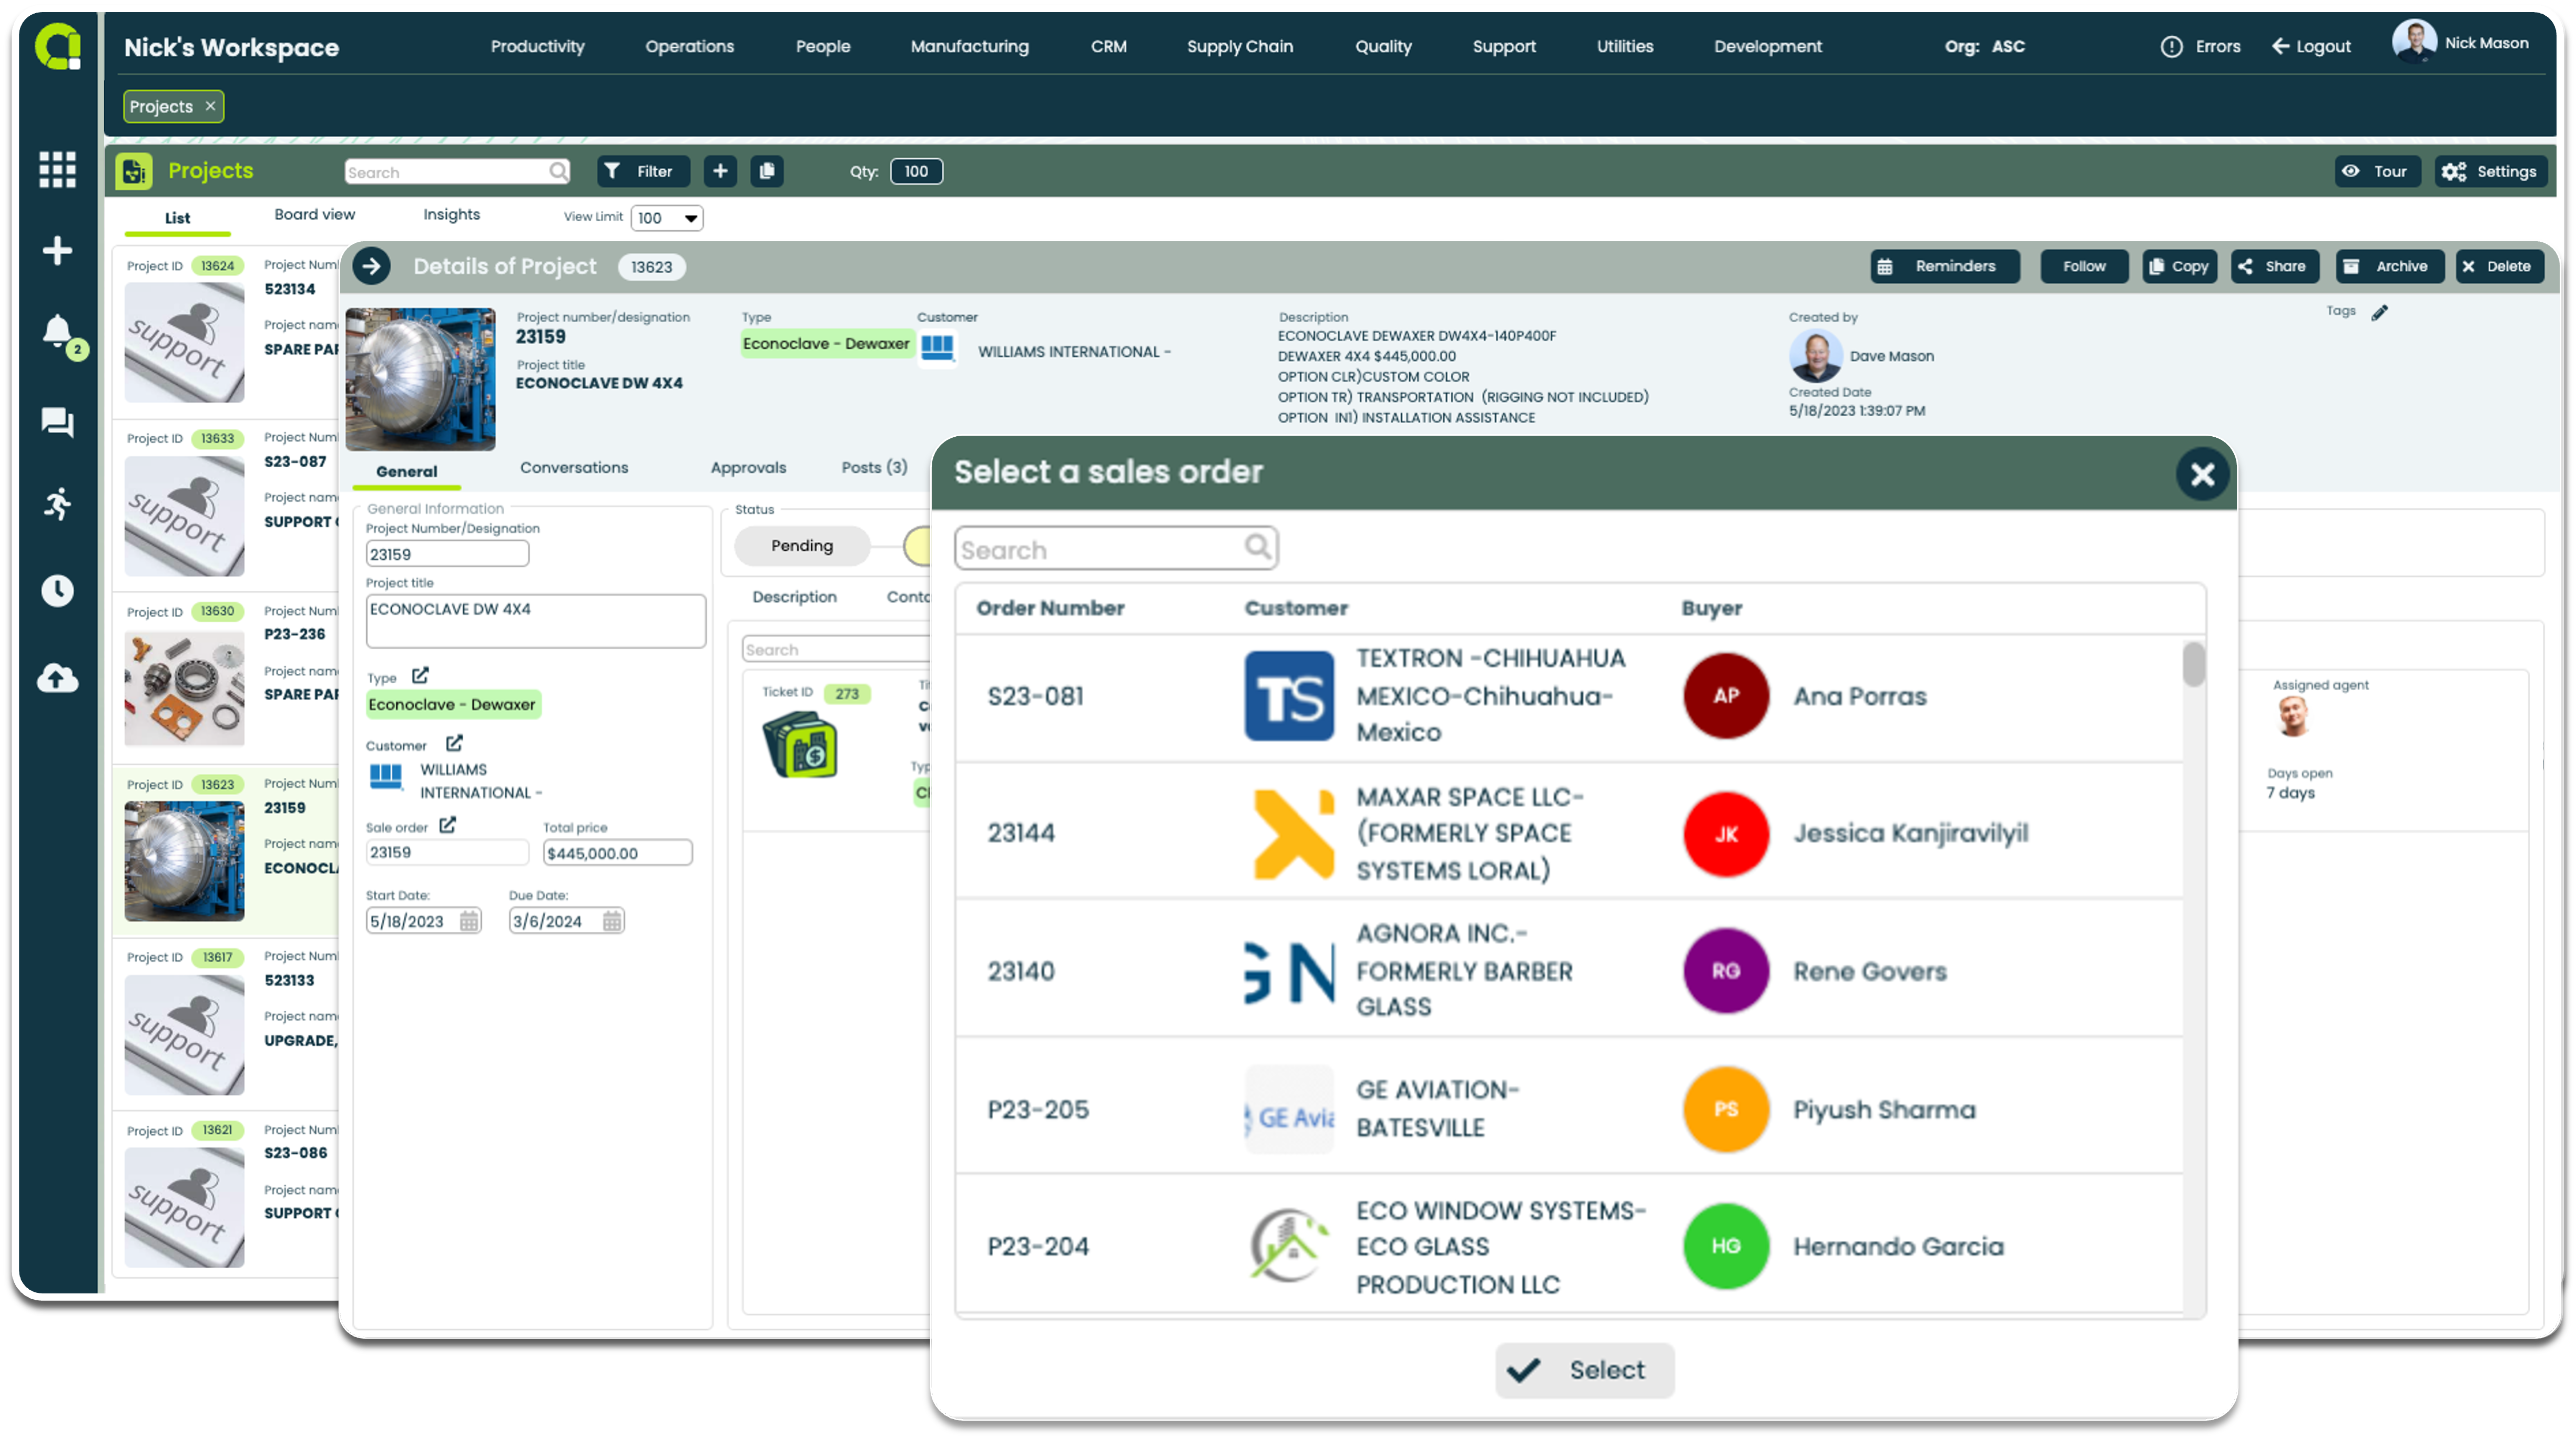Open the Productivity menu
This screenshot has height=1438, width=2576.
click(x=538, y=46)
